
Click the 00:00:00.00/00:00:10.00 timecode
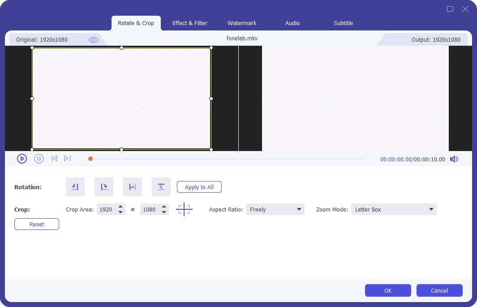coord(413,160)
